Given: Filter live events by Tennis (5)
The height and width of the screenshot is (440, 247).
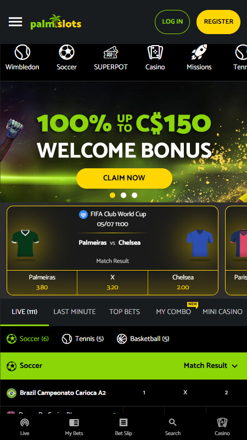Looking at the screenshot, I should pos(83,339).
